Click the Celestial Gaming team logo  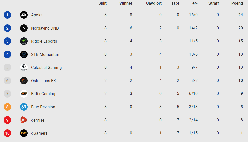[24, 67]
